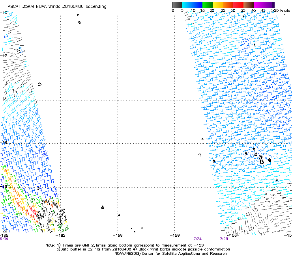Viewport: 292px width, 256px height.
Task: Click the '-18' latitude axis label
Action: pyautogui.click(x=4, y=186)
